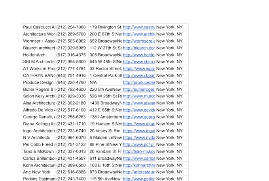The width and height of the screenshot is (269, 181).
Task: Follow the www.pcf-p link
Action: (139, 144)
